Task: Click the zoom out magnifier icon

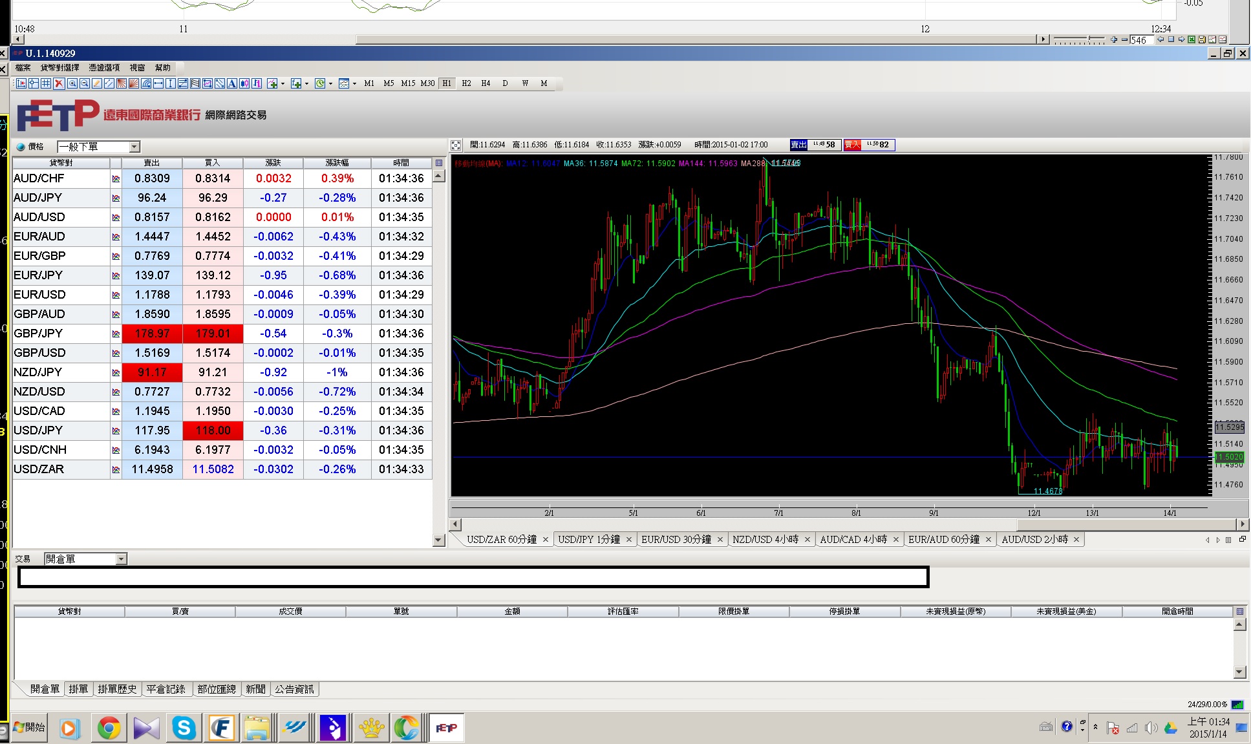Action: [x=84, y=83]
